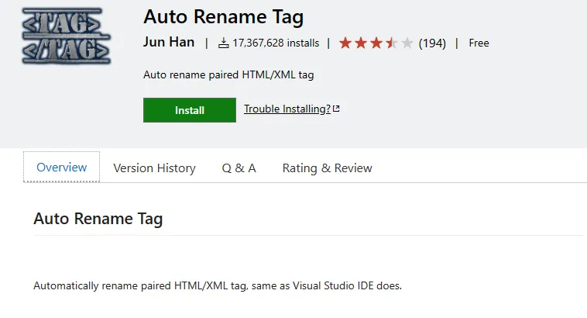Click the third filled rating star
This screenshot has width=587, height=318.
point(376,43)
